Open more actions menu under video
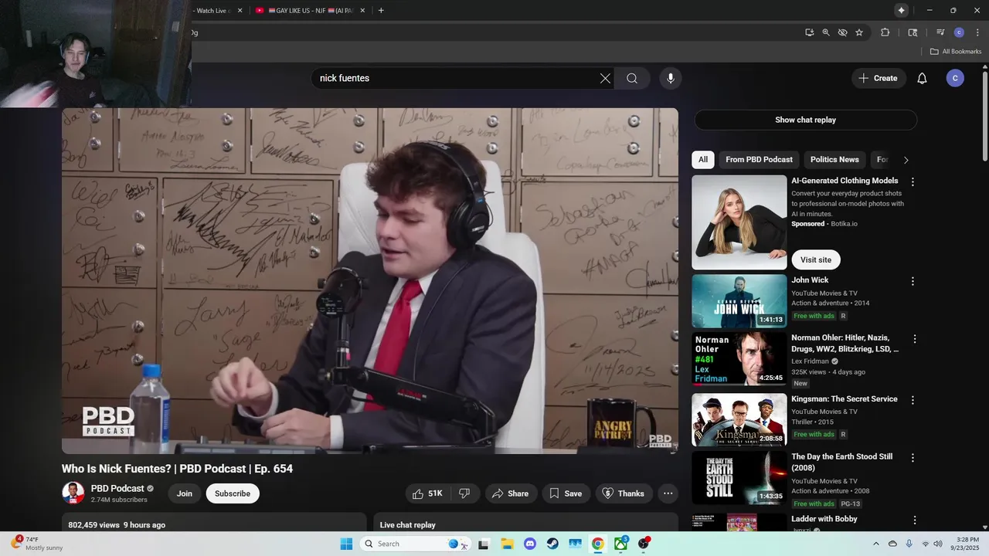989x556 pixels. (x=668, y=493)
